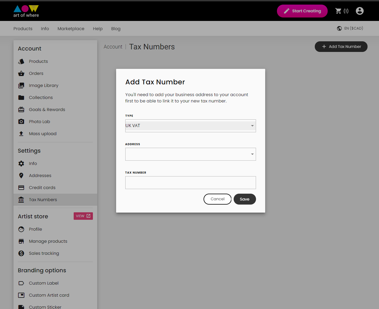The image size is (379, 309).
Task: Click the Photo Lab camera icon
Action: (x=21, y=122)
